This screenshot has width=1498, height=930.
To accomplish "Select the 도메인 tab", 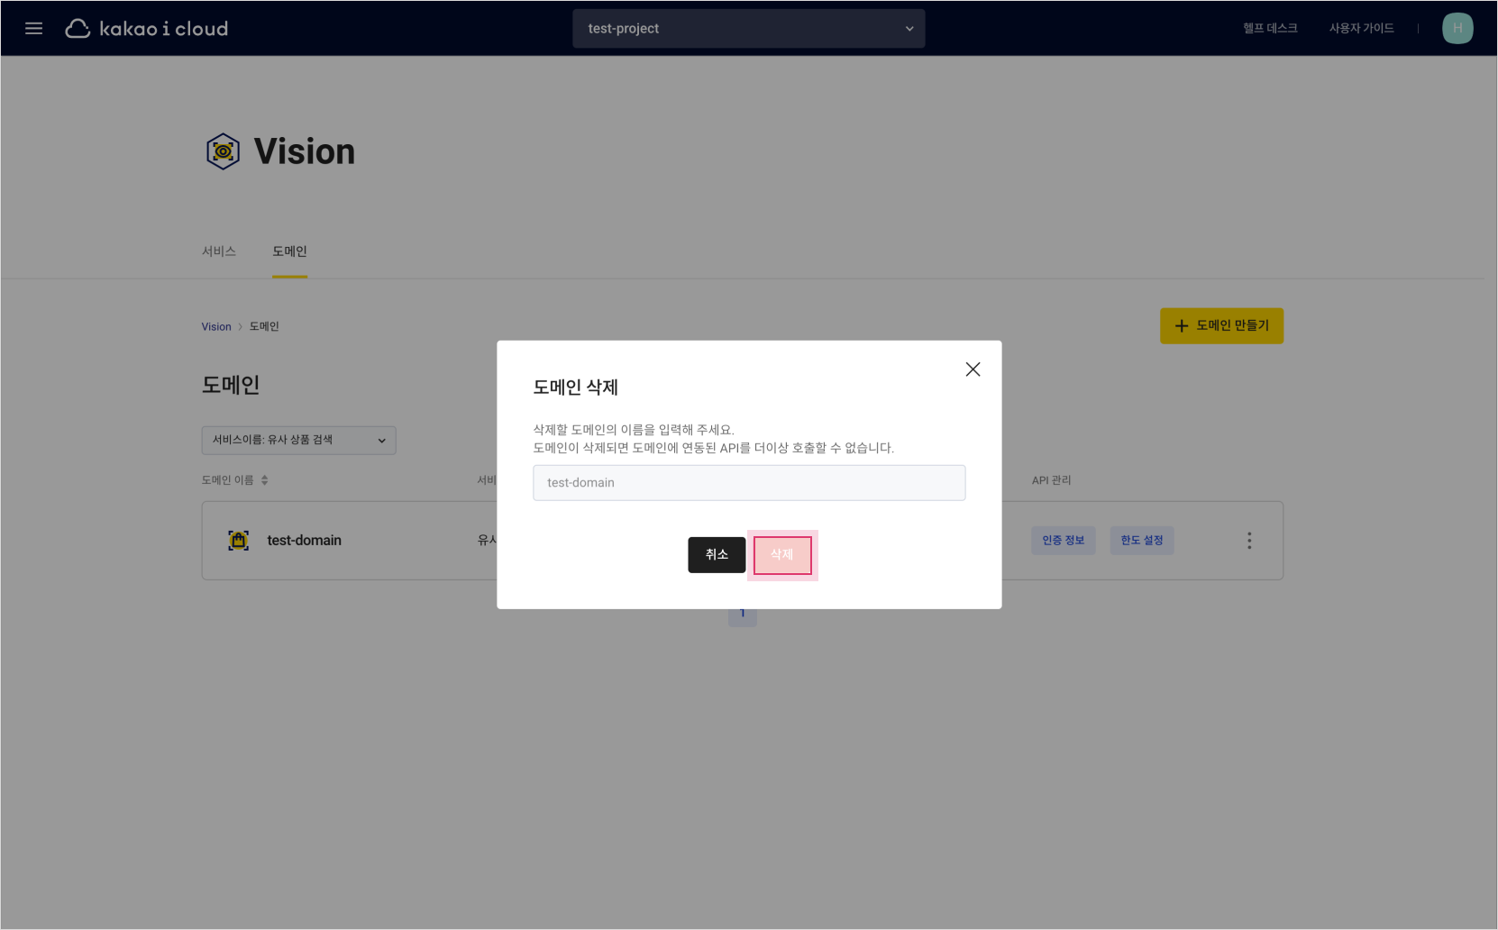I will [289, 251].
